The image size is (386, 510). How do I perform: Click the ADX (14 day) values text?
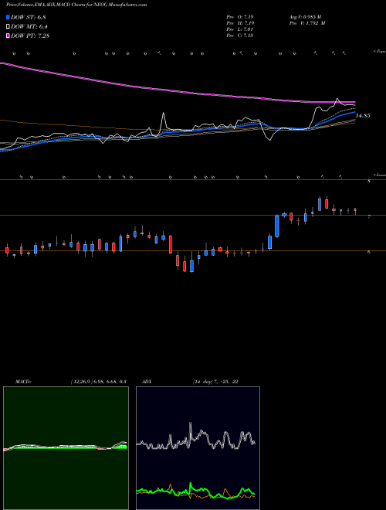point(215,382)
